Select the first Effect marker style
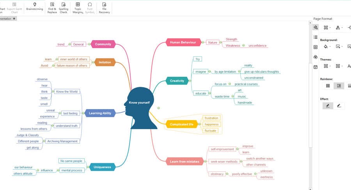This screenshot has width=351, height=190. (x=328, y=106)
